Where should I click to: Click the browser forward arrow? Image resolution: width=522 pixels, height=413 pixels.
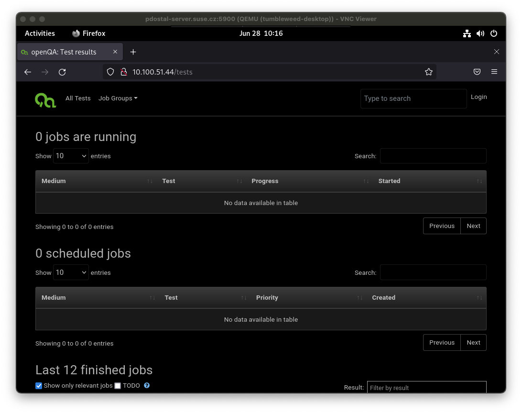coord(45,72)
